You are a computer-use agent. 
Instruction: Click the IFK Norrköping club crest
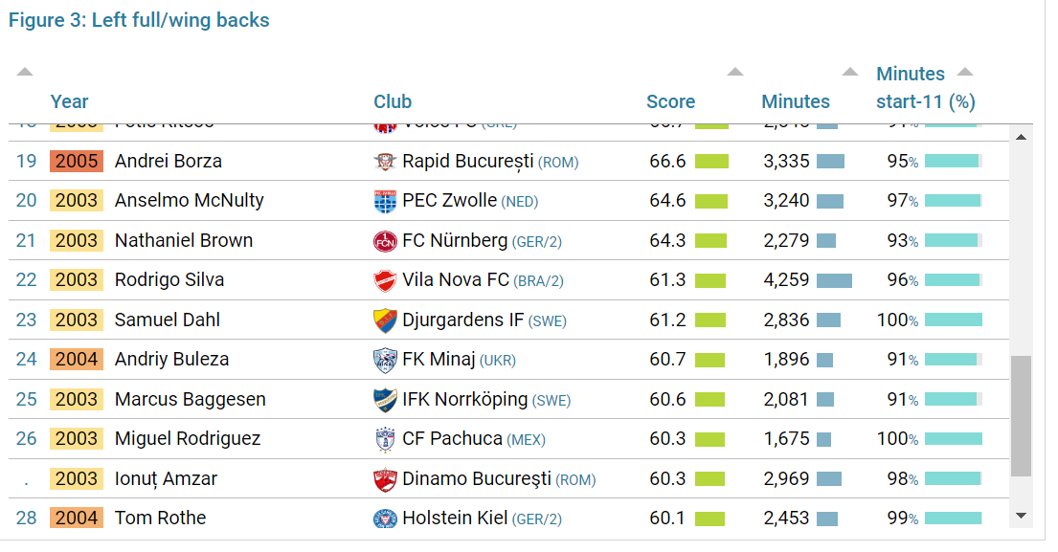click(x=385, y=400)
